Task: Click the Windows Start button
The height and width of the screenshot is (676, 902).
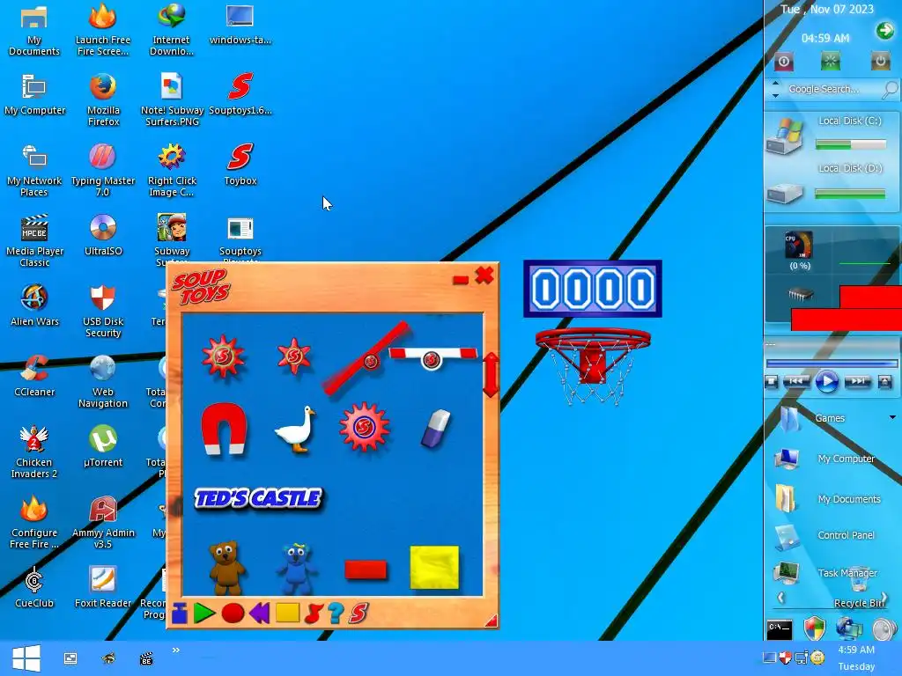Action: coord(26,658)
